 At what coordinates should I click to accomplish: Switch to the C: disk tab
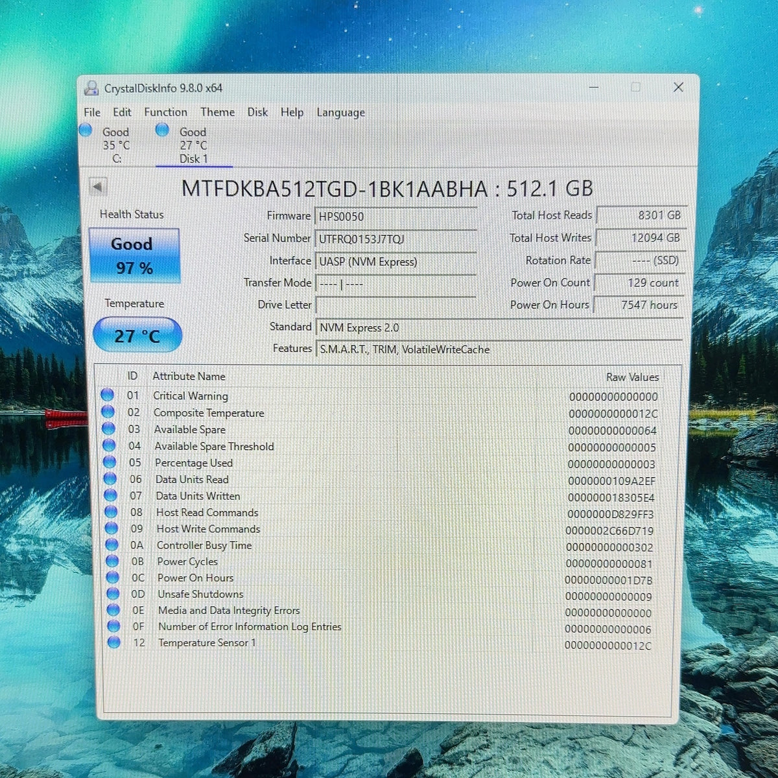pos(116,145)
